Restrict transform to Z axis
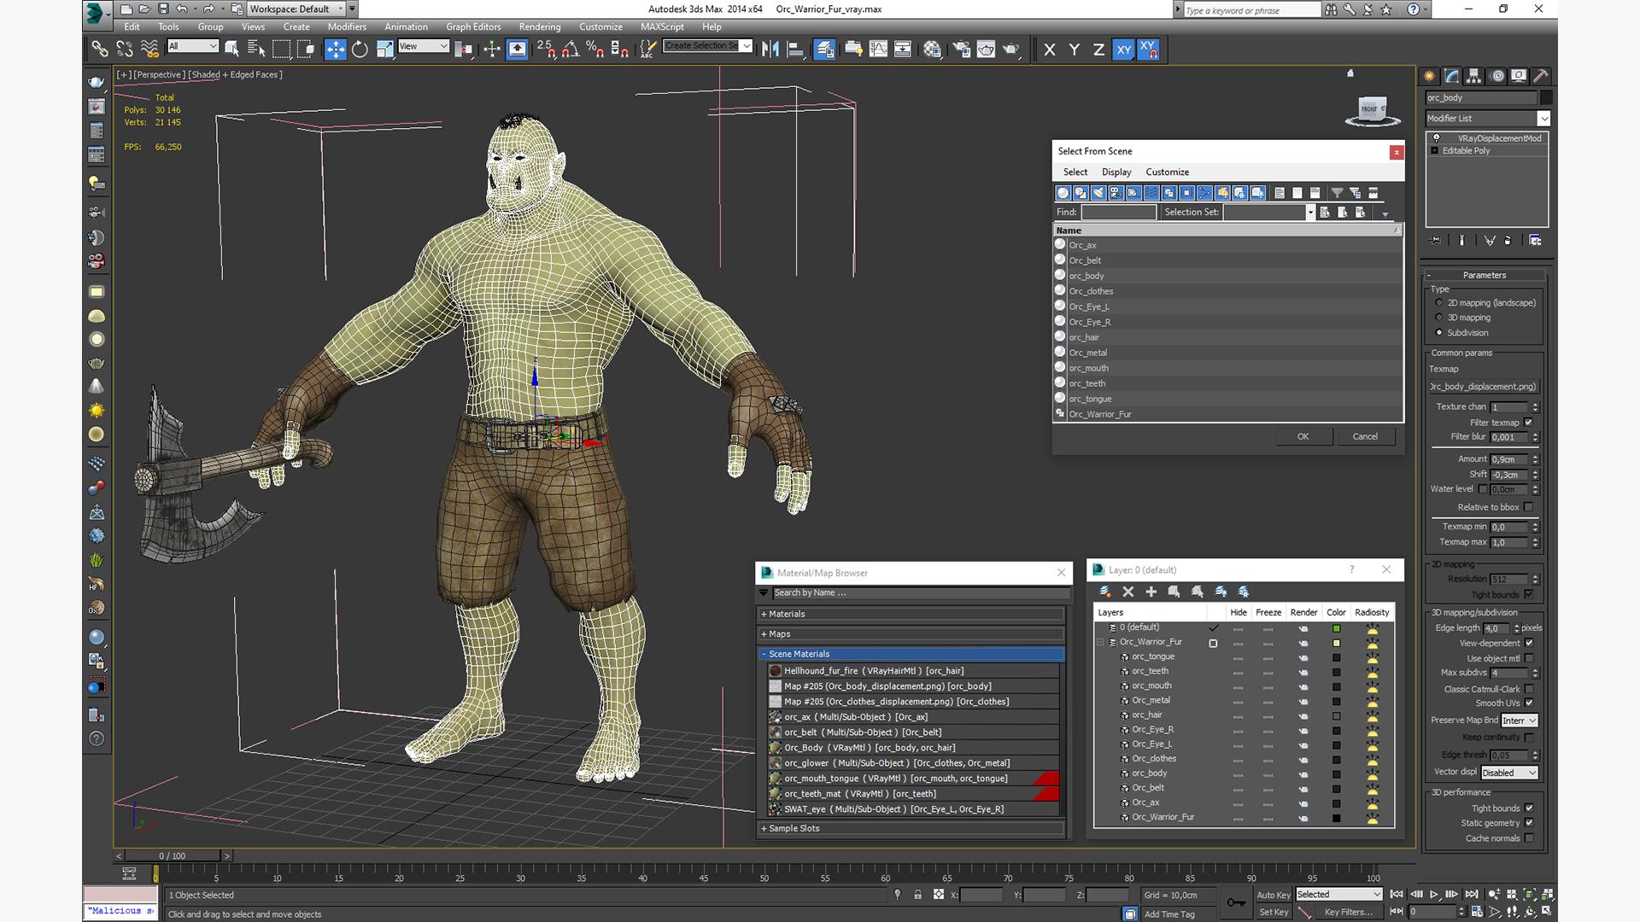 [1098, 50]
